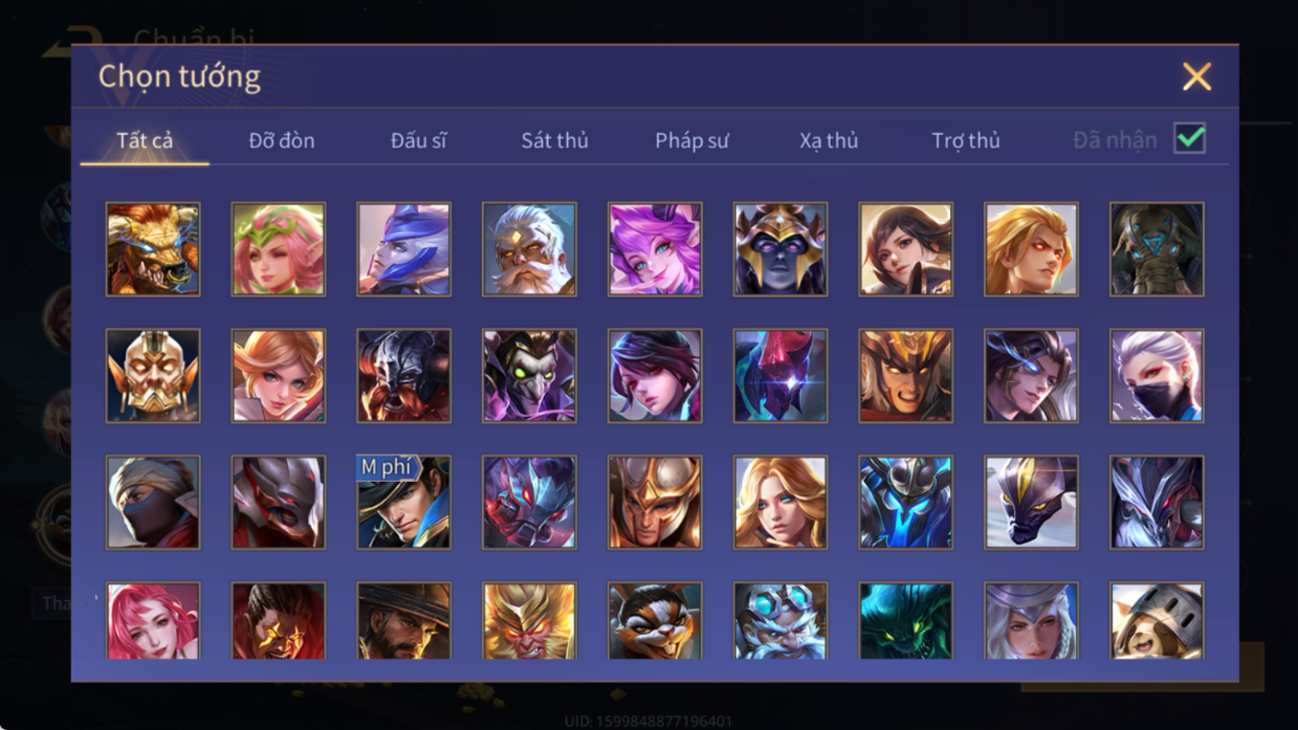Toggle the Đã nhận checkbox

[x=1189, y=139]
